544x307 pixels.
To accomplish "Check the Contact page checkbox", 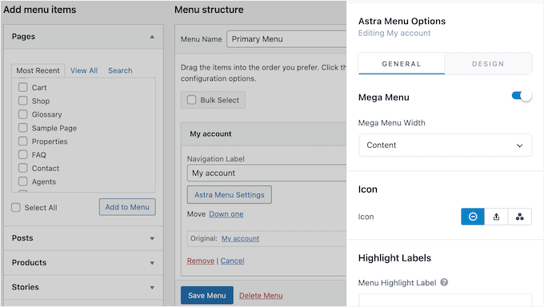I will click(x=23, y=168).
